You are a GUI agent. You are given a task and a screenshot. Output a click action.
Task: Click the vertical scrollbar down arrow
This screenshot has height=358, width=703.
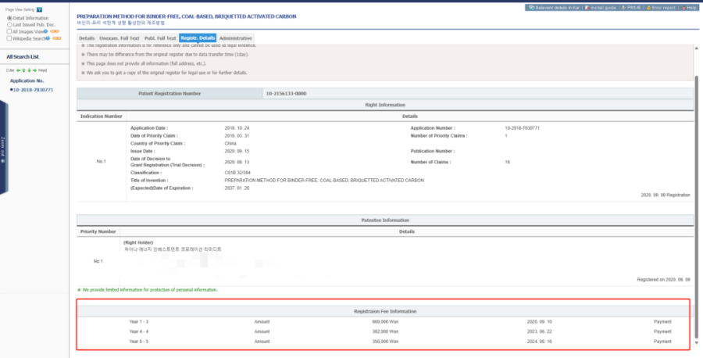tap(696, 342)
